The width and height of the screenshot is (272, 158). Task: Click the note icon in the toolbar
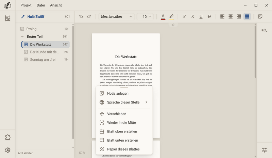coord(260,16)
